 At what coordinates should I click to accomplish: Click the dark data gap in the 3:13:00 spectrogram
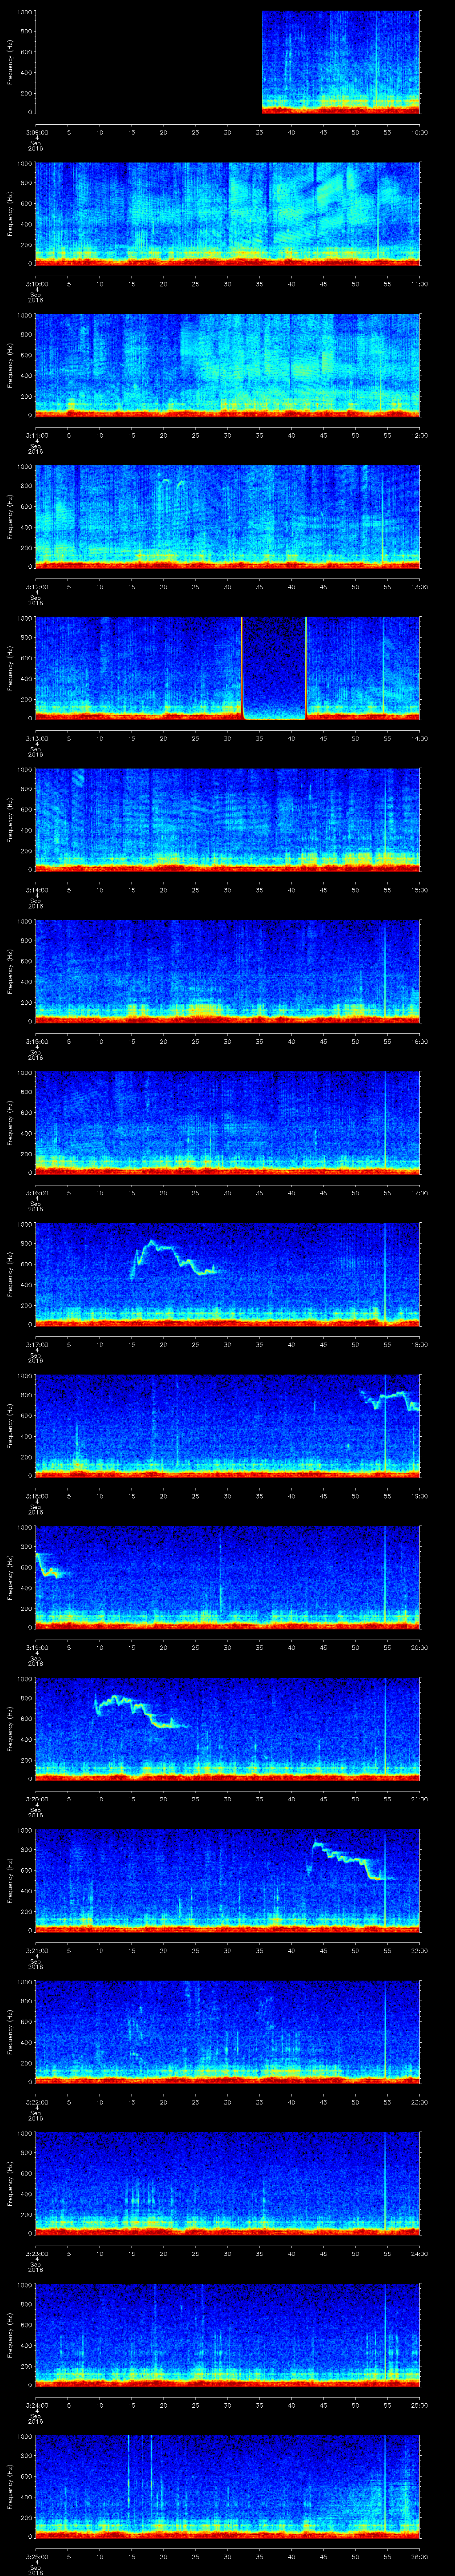[274, 668]
